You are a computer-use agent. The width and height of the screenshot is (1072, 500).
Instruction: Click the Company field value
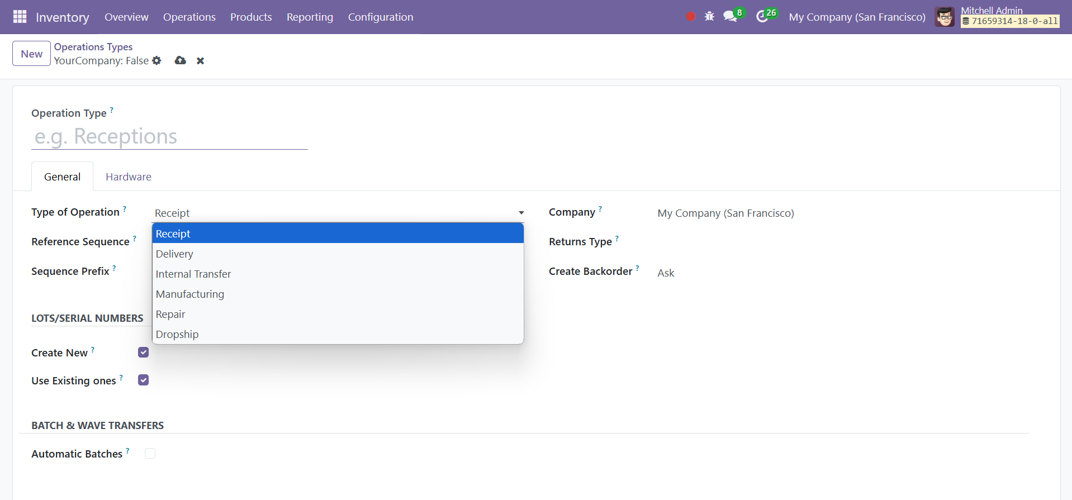[725, 213]
